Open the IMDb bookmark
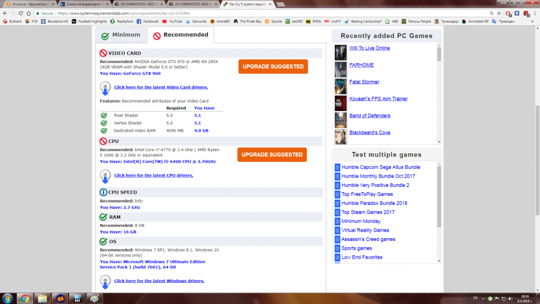Screen dimensions: 540x304 (313, 22)
